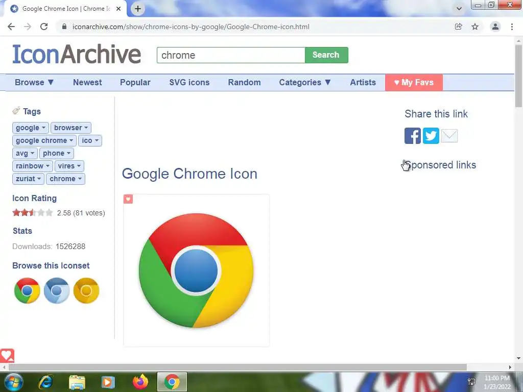Reload the page with the refresh icon

click(44, 27)
